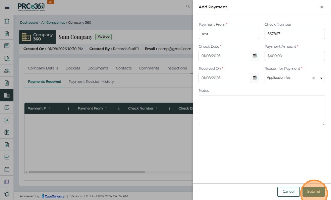
Task: Open the Dockets tab
Action: [73, 68]
